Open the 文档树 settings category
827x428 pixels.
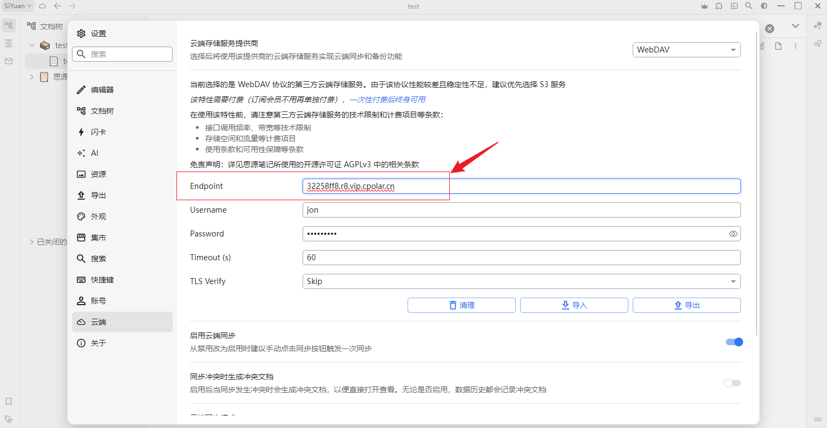[122, 111]
